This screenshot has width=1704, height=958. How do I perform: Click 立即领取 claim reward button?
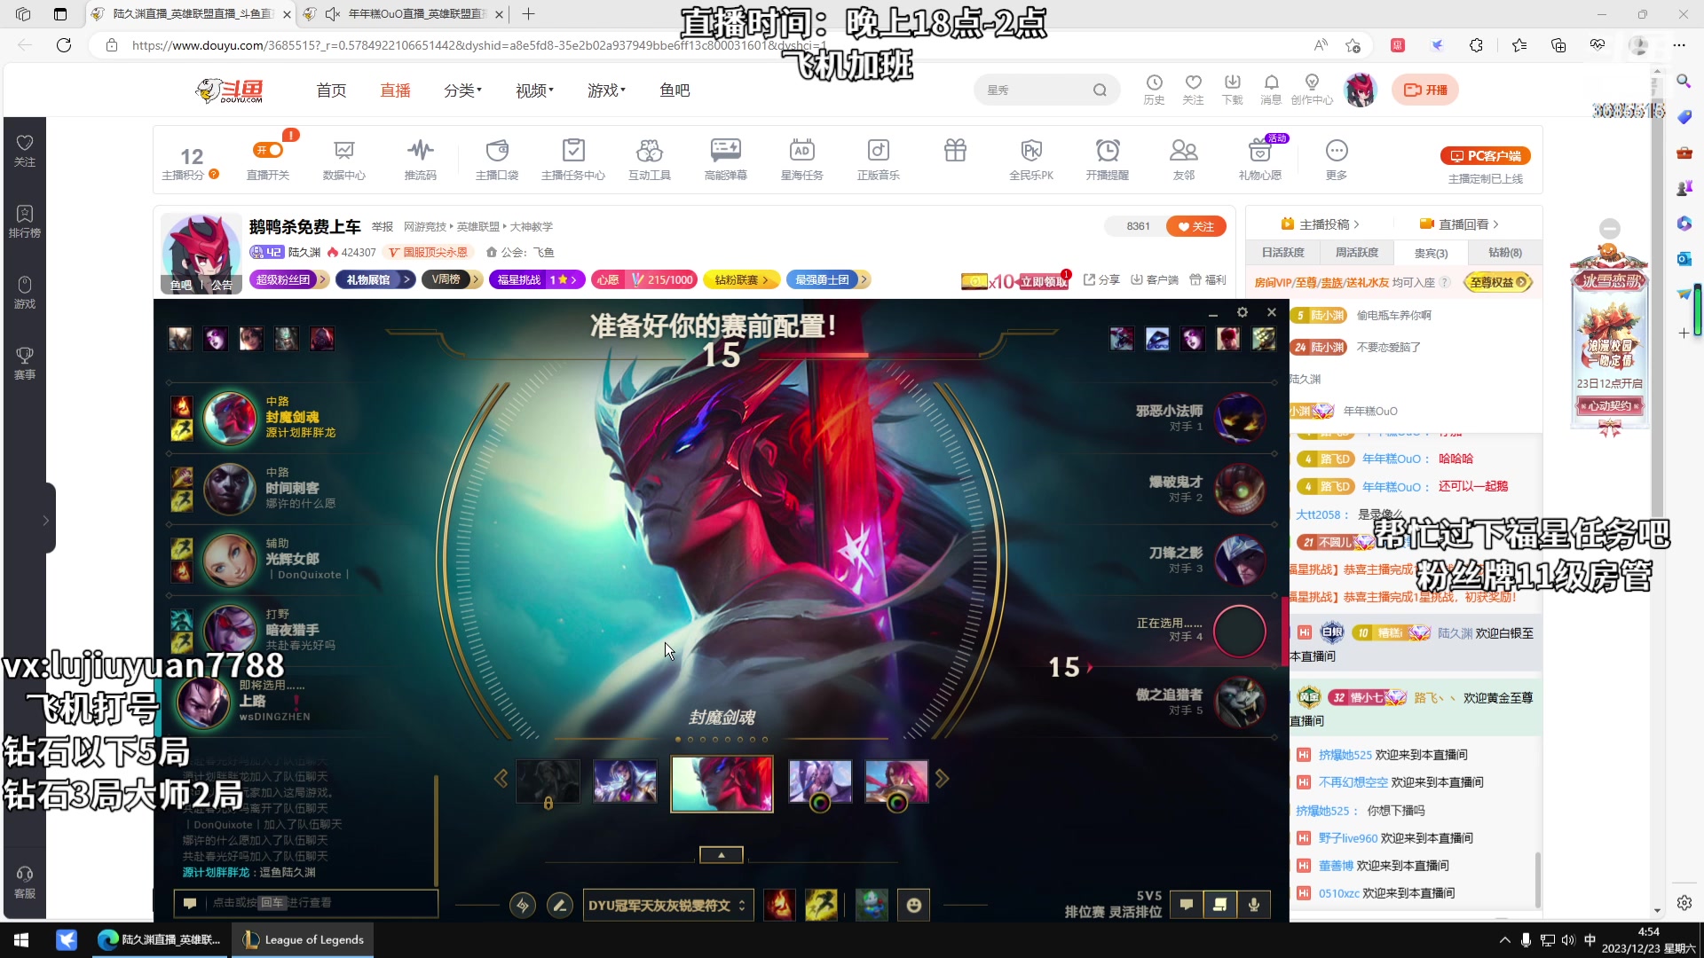[x=1044, y=281]
